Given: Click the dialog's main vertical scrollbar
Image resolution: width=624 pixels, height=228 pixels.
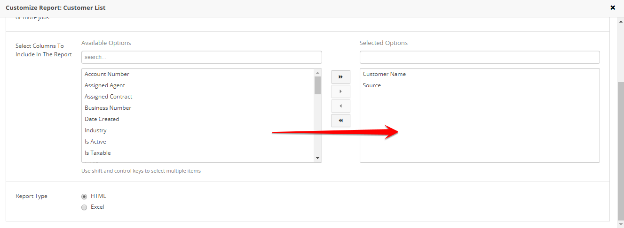Looking at the screenshot, I should click(x=620, y=150).
